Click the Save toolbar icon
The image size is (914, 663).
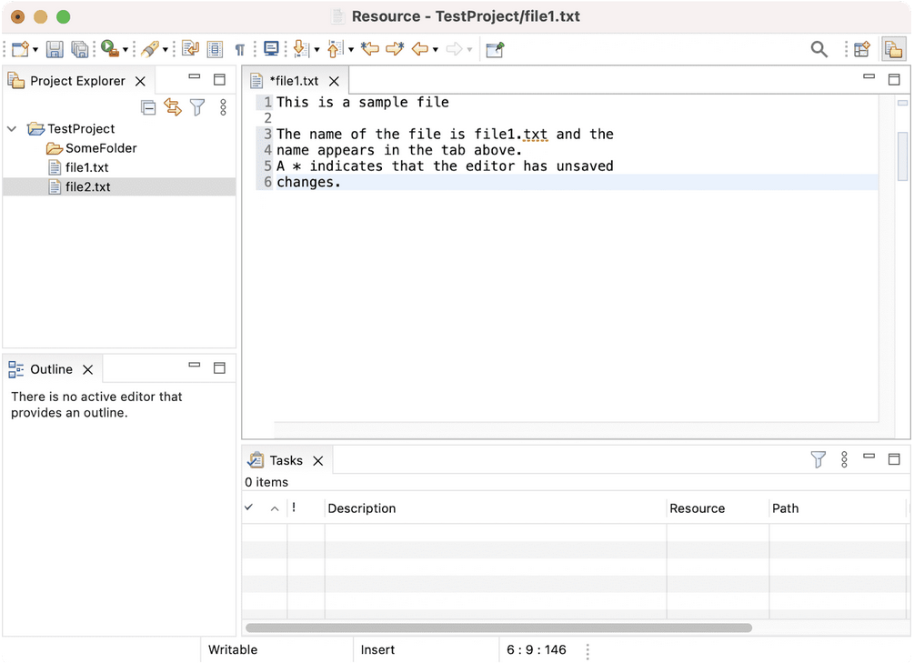coord(55,49)
